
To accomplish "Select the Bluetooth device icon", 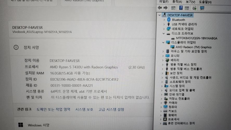I will 169,20.
